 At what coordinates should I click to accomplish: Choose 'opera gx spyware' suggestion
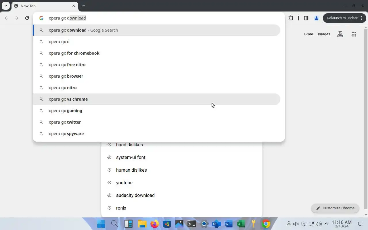[x=157, y=134]
